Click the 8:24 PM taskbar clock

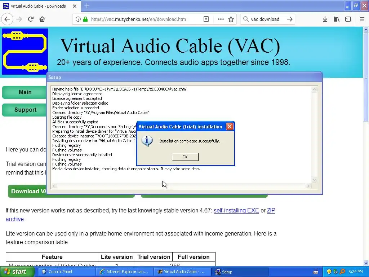[356, 272]
